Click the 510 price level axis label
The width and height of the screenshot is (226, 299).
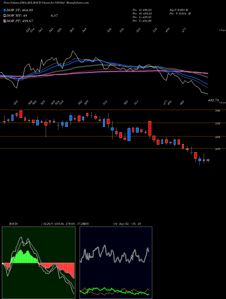(x=218, y=124)
